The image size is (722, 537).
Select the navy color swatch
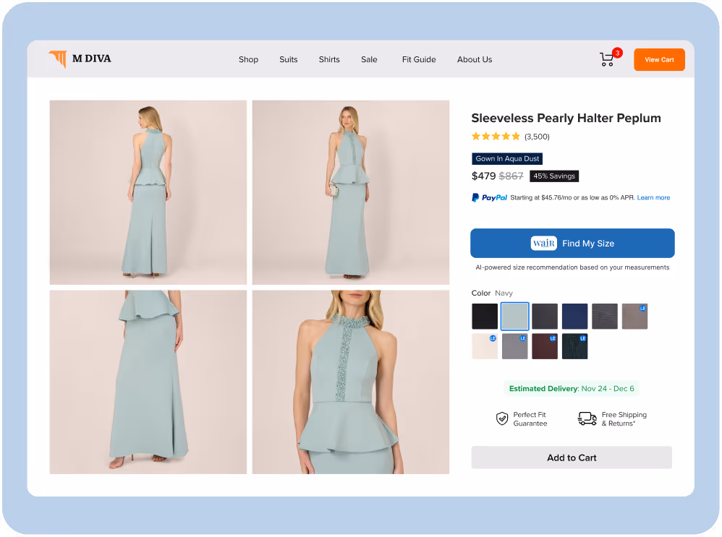click(x=574, y=316)
